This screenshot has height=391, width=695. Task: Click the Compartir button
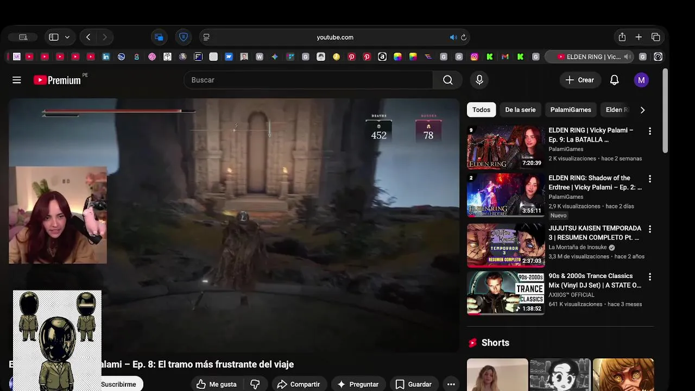click(299, 384)
